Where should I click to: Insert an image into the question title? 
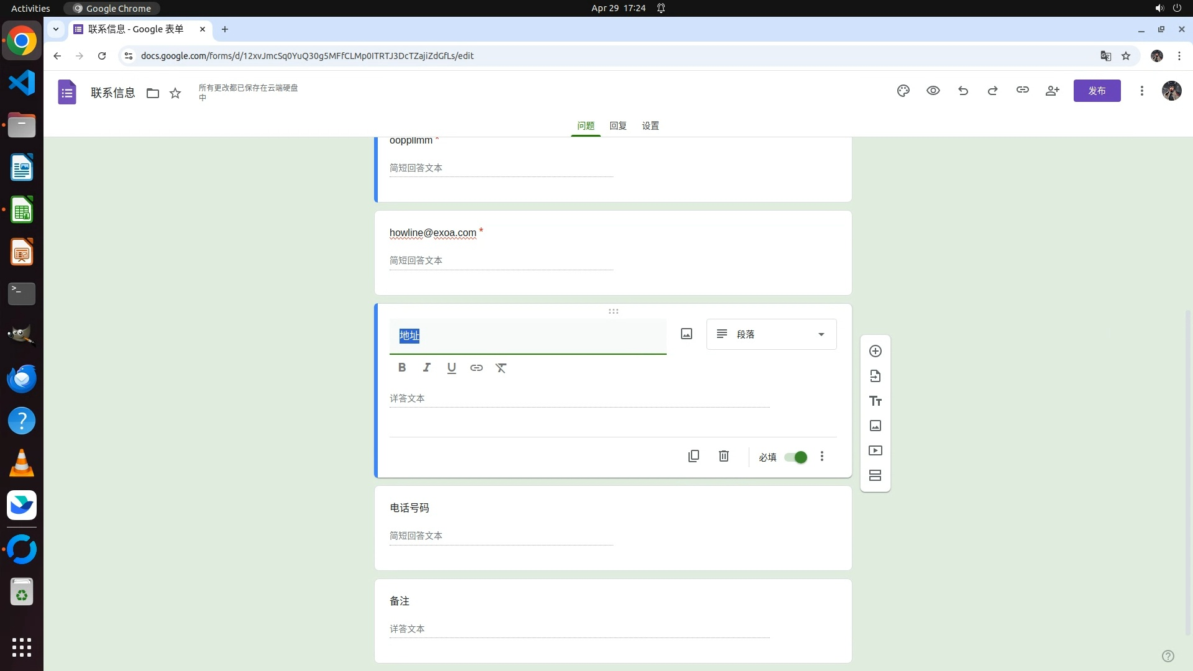pyautogui.click(x=687, y=334)
